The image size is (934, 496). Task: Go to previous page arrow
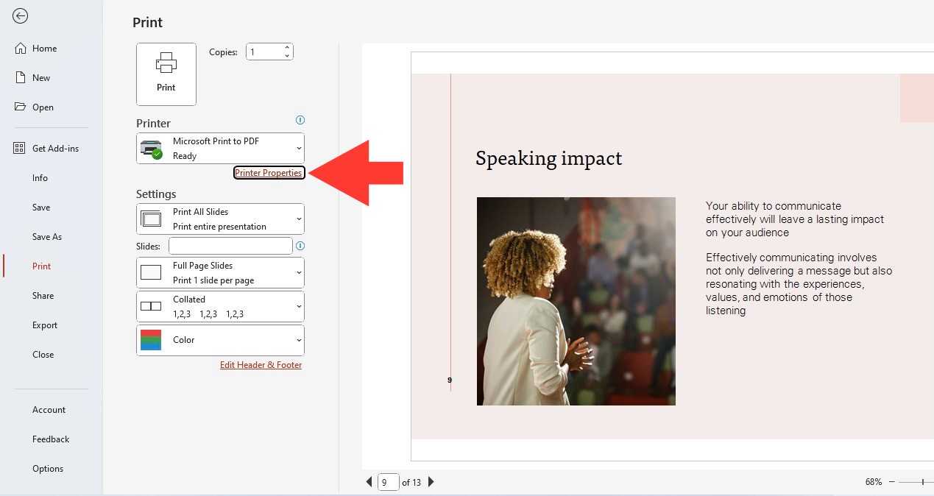[x=369, y=482]
